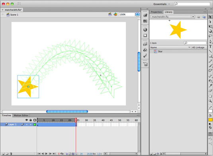Select the Zoom magnifier tool
213x156 pixels.
click(210, 101)
